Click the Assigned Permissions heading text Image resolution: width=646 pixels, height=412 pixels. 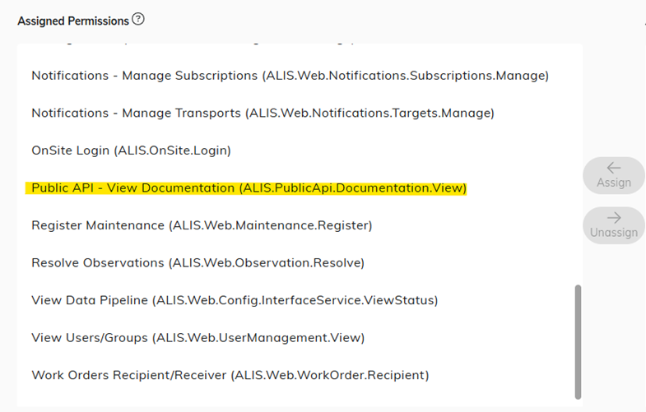click(x=73, y=20)
